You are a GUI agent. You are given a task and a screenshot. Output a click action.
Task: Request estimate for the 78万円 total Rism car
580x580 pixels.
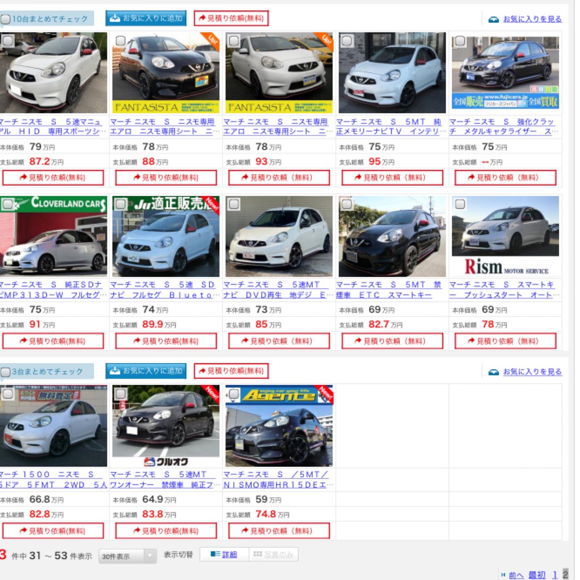pos(505,341)
